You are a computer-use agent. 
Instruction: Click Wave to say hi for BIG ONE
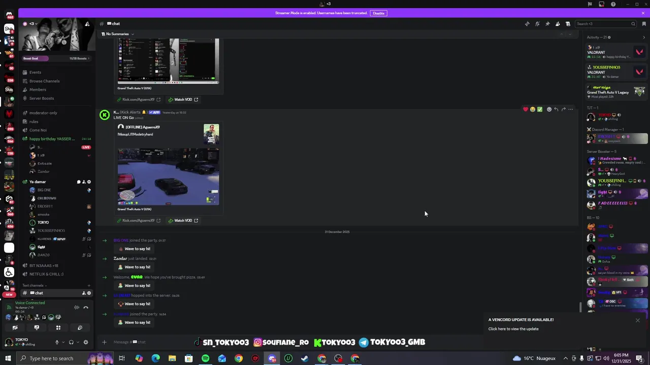pos(134,249)
